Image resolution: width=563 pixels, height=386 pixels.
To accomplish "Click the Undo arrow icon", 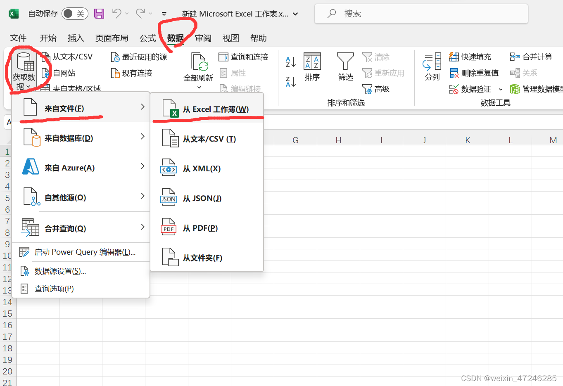I will [117, 13].
